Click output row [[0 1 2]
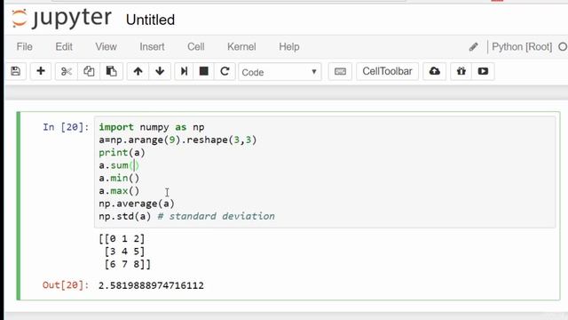The height and width of the screenshot is (320, 568). pos(122,239)
